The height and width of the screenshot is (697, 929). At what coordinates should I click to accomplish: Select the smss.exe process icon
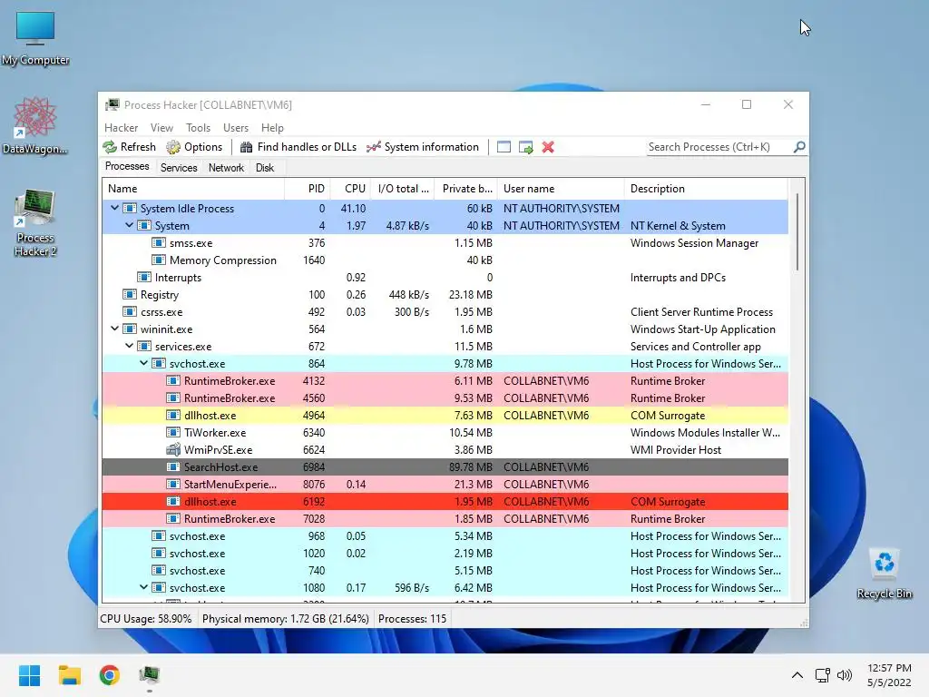coord(158,242)
